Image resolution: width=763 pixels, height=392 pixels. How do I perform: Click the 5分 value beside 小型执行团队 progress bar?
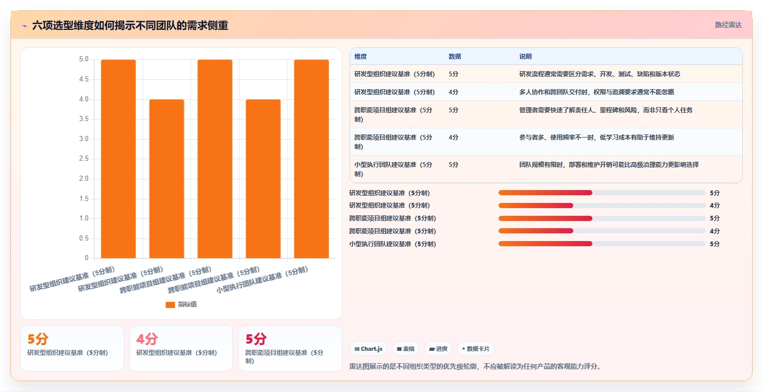(715, 244)
